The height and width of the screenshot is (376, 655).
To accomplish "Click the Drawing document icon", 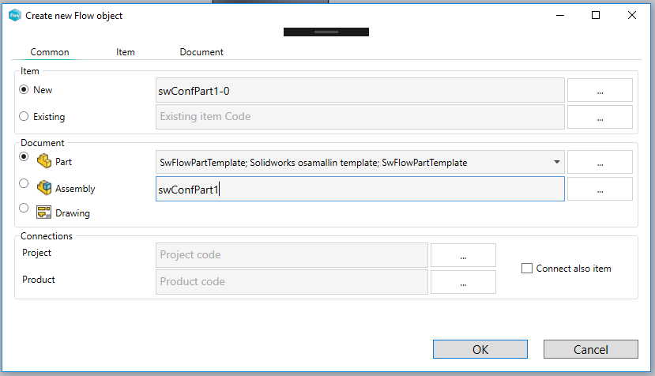I will tap(44, 212).
